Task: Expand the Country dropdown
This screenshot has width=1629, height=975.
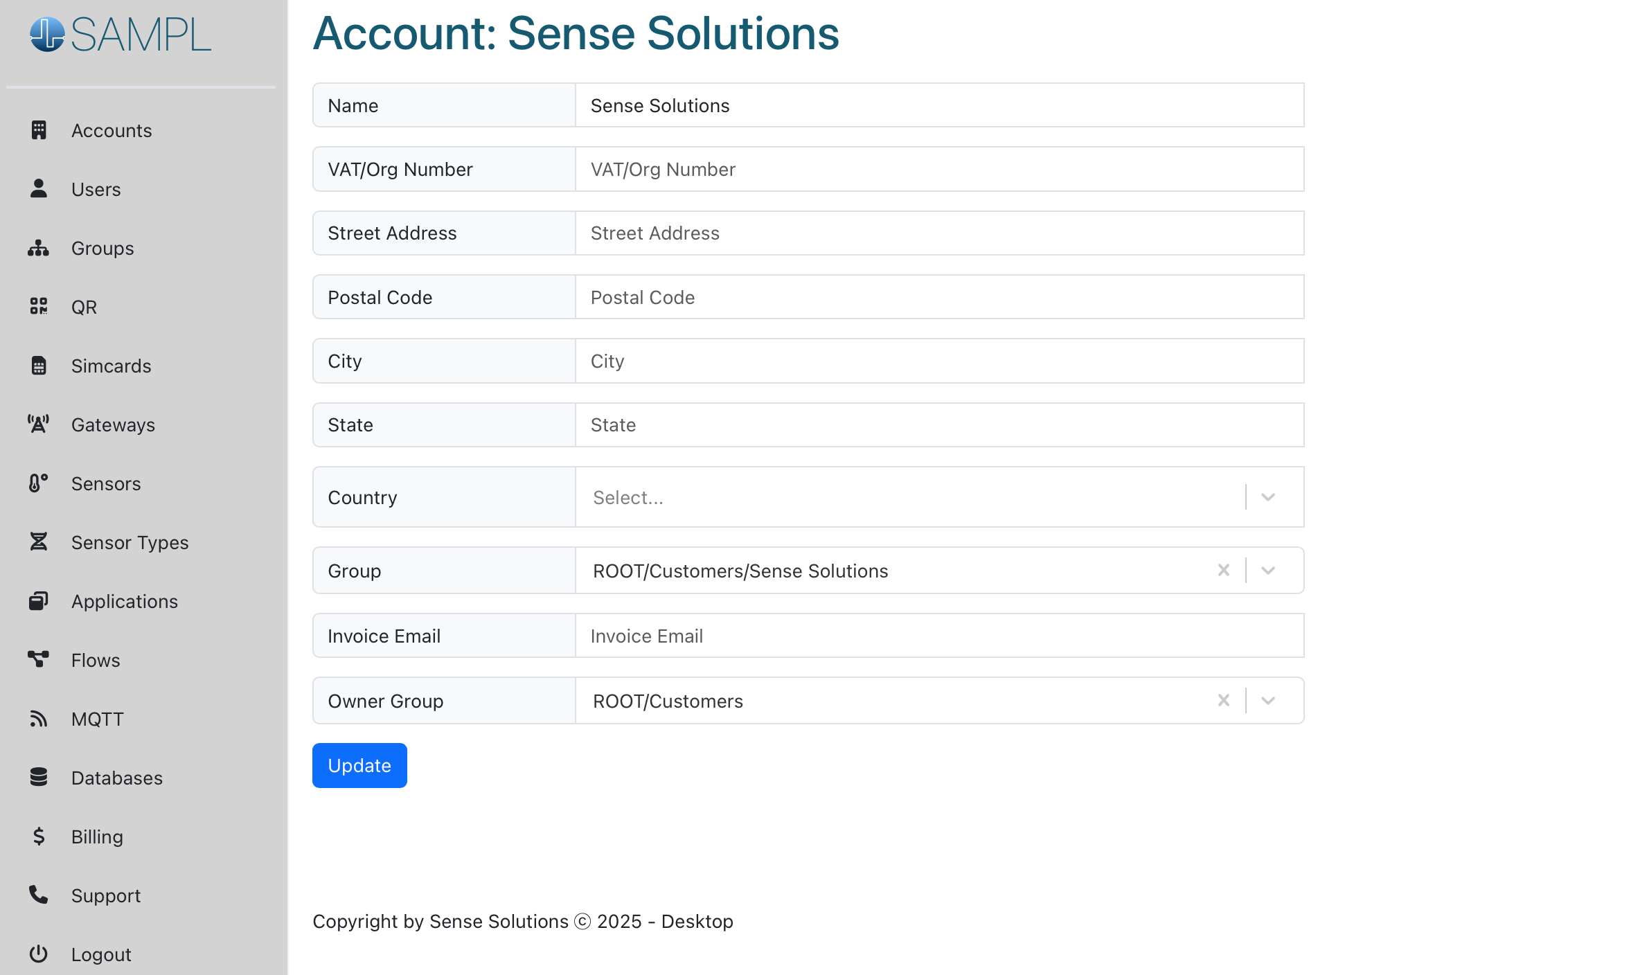Action: click(1267, 497)
